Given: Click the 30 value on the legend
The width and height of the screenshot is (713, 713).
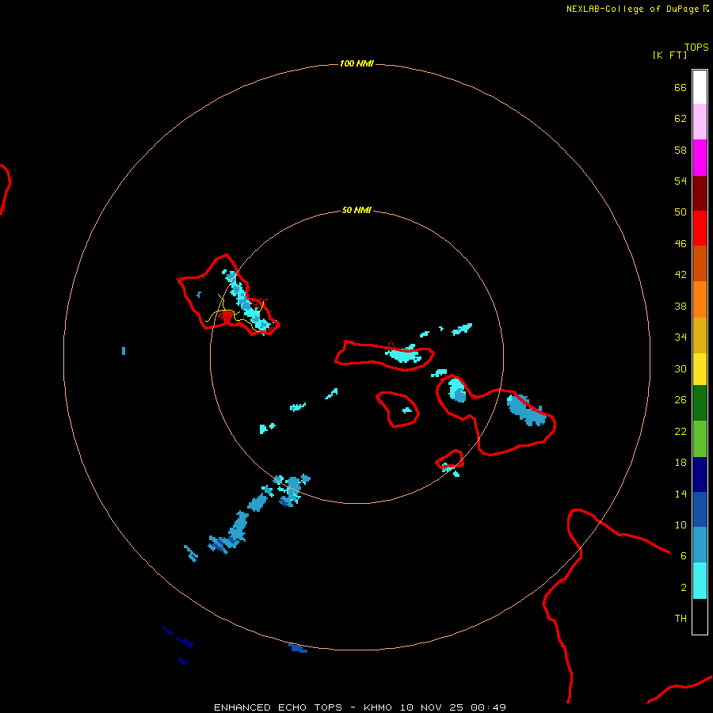Looking at the screenshot, I should 681,368.
